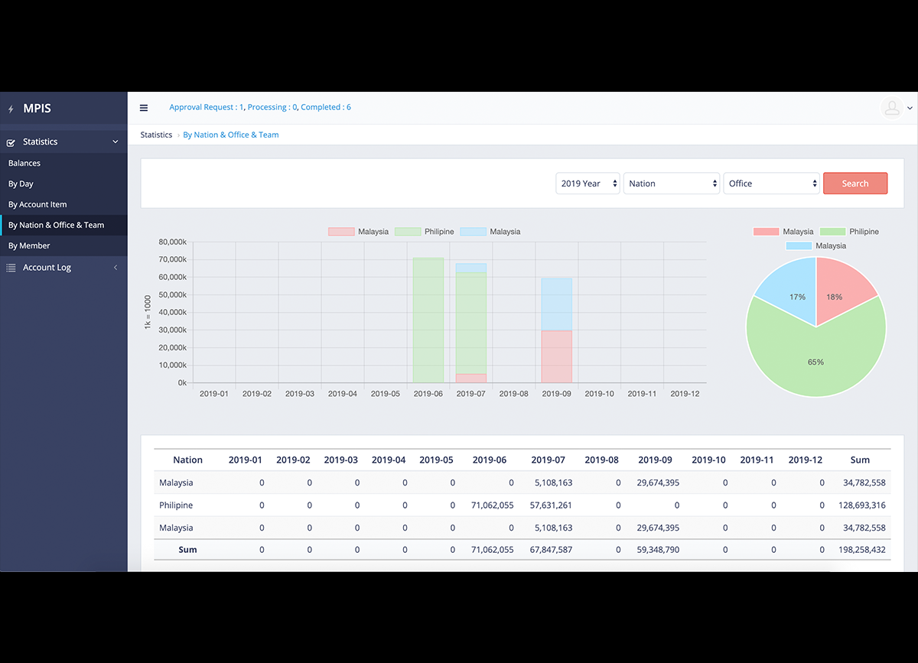Open the Office dropdown
The width and height of the screenshot is (918, 663).
click(771, 184)
